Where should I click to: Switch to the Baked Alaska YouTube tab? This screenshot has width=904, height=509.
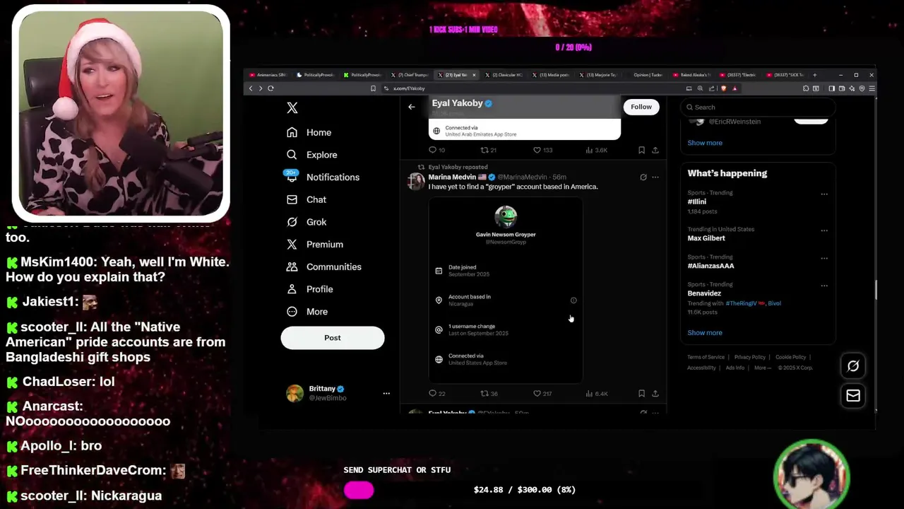coord(693,75)
